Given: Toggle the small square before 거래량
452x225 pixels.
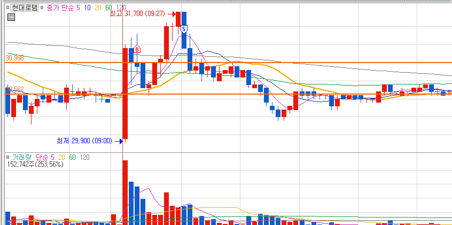Looking at the screenshot, I should click(8, 157).
